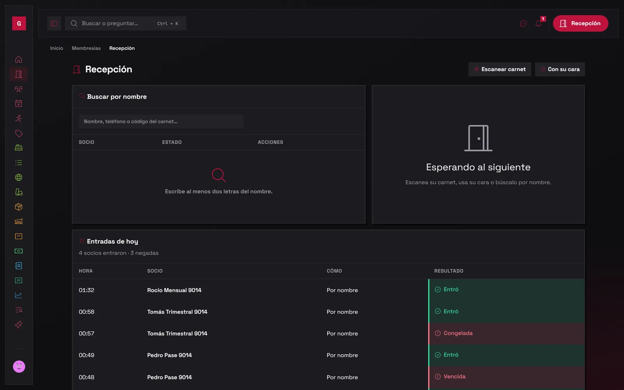
Task: Open the receipt sidebar icon
Action: [x=18, y=280]
